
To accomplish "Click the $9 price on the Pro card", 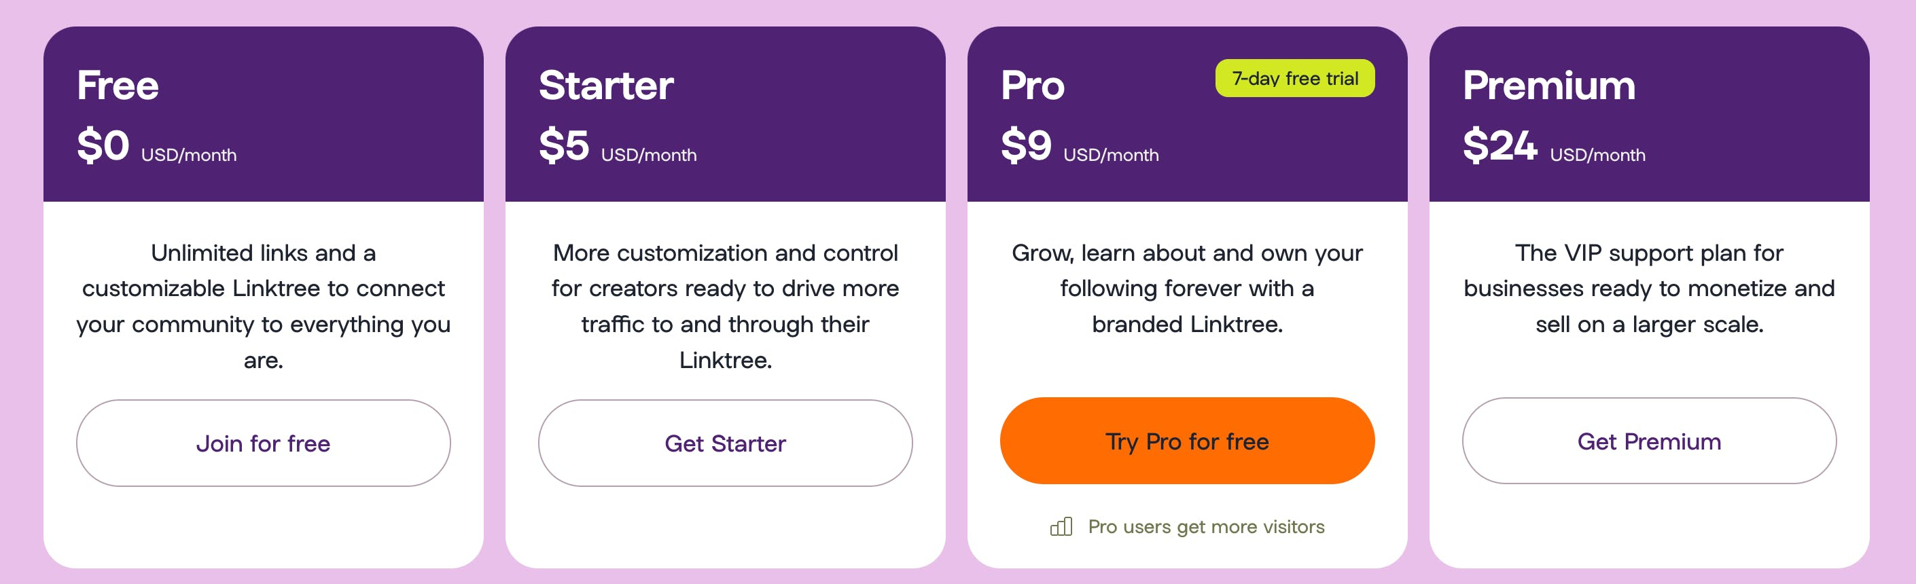I will point(1027,147).
